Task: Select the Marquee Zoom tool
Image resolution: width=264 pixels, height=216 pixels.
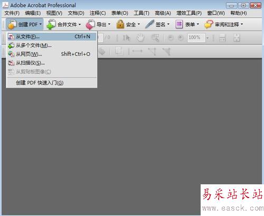Action: [x=155, y=38]
